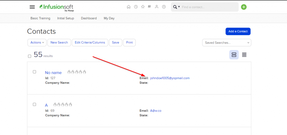Open the Saved Searches dropdown

(x=226, y=43)
